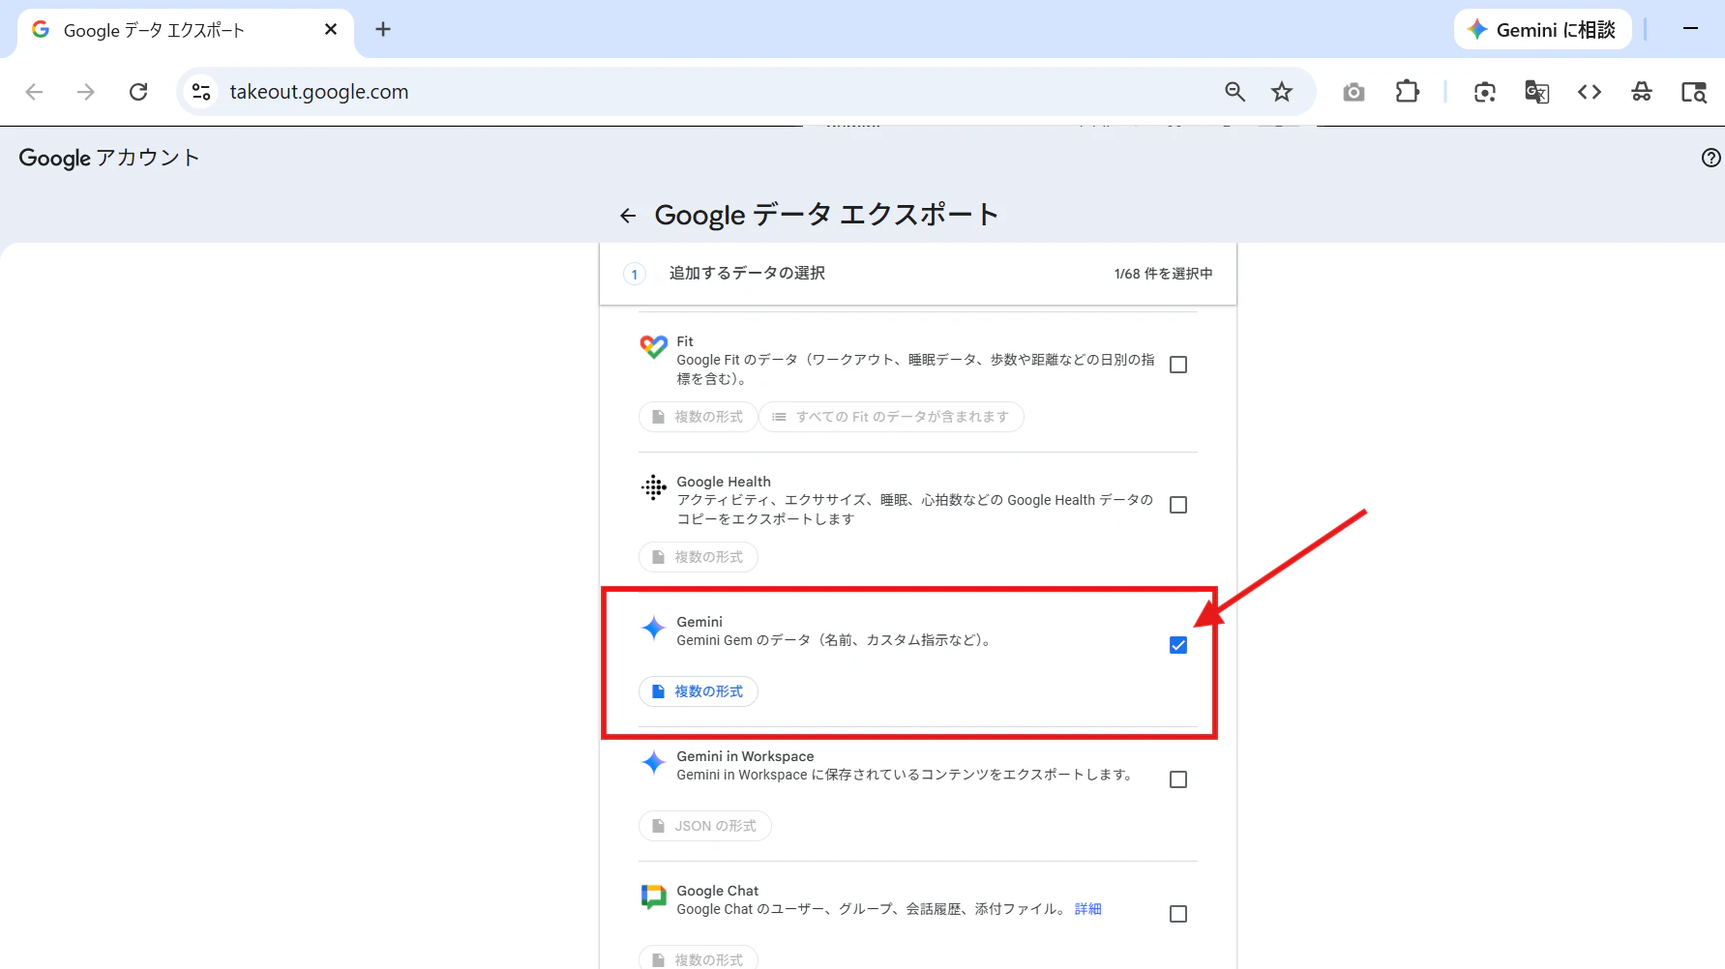Click the Gemini in Workspace title text
Image resolution: width=1725 pixels, height=969 pixels.
[x=745, y=756]
